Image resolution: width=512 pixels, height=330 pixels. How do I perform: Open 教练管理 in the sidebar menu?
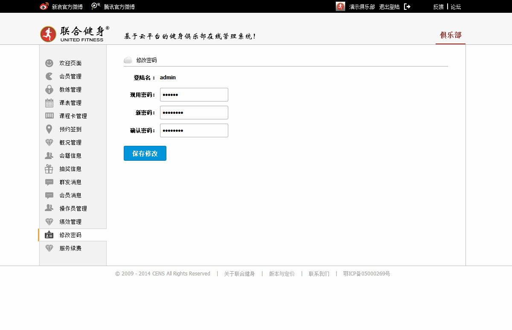[x=70, y=90]
